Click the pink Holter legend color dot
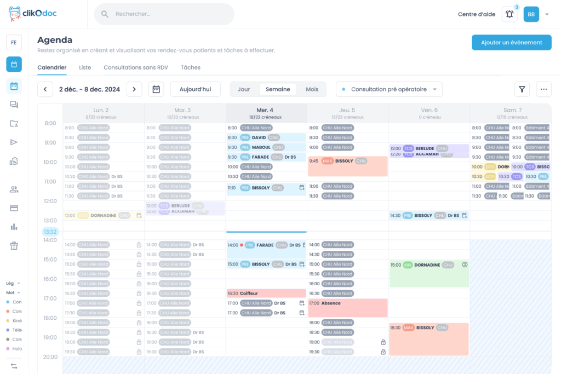Image resolution: width=561 pixels, height=374 pixels. 8,349
